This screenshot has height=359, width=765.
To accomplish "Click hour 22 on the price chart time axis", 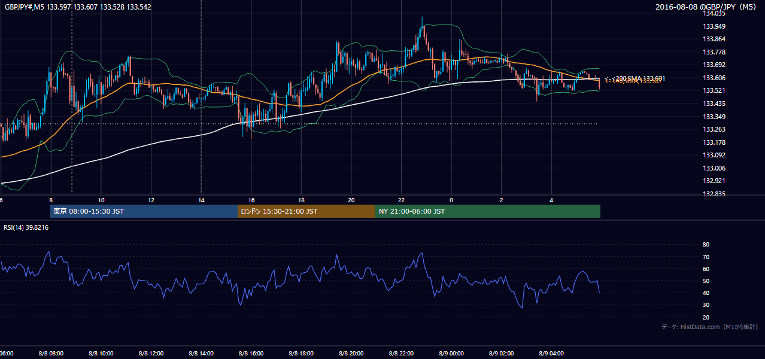I will pos(402,200).
